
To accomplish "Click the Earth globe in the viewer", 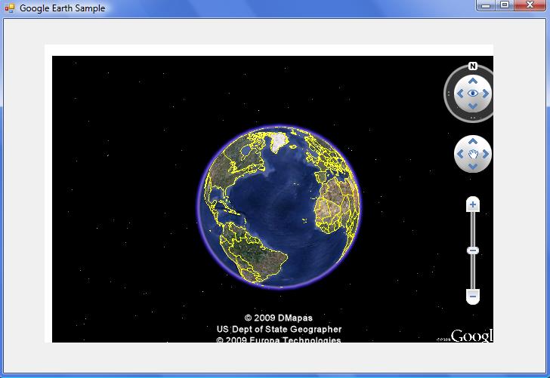I will [279, 206].
